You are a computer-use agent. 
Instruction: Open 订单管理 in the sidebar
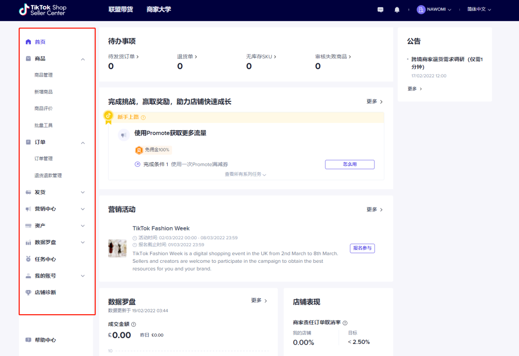click(43, 159)
